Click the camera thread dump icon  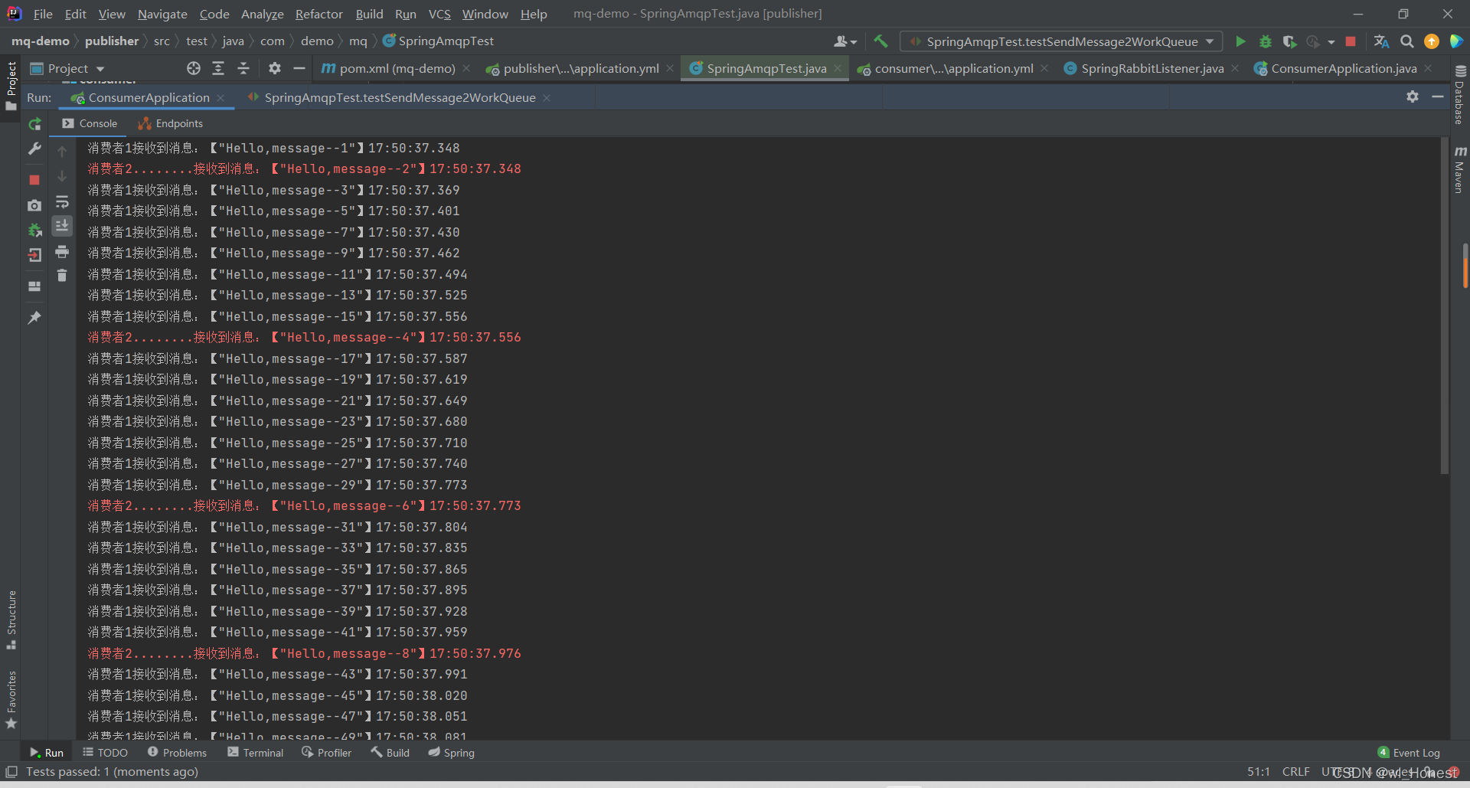click(34, 205)
